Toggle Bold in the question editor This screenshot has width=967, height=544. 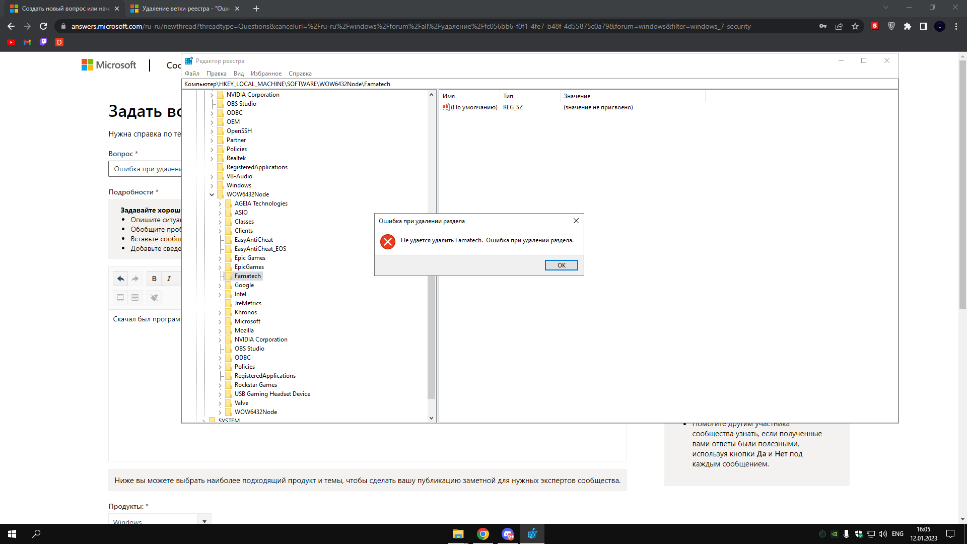coord(154,279)
